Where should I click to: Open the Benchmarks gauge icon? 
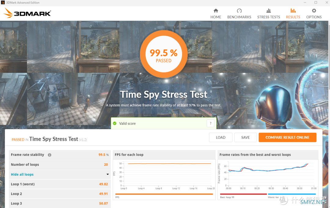[239, 11]
